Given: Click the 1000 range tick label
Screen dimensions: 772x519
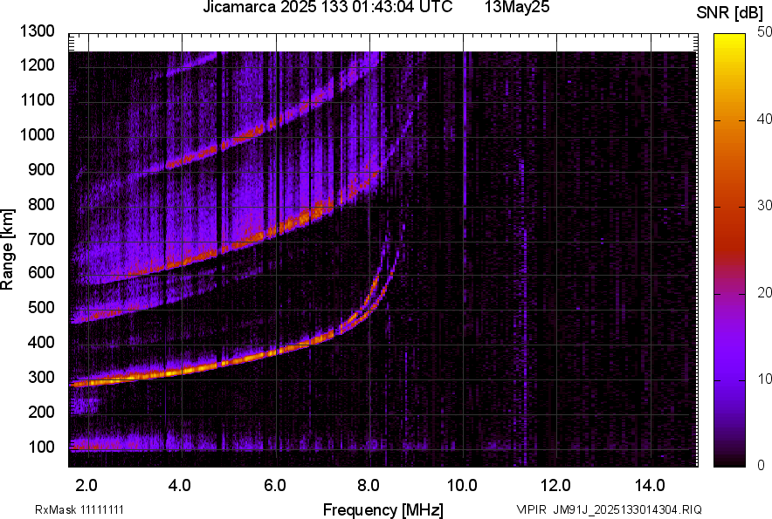Looking at the screenshot, I should 37,134.
